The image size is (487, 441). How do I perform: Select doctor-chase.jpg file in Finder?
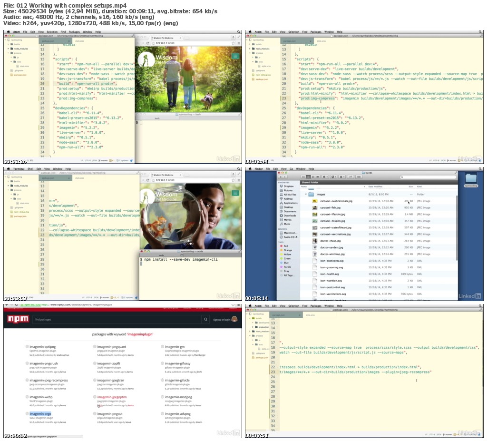330,241
